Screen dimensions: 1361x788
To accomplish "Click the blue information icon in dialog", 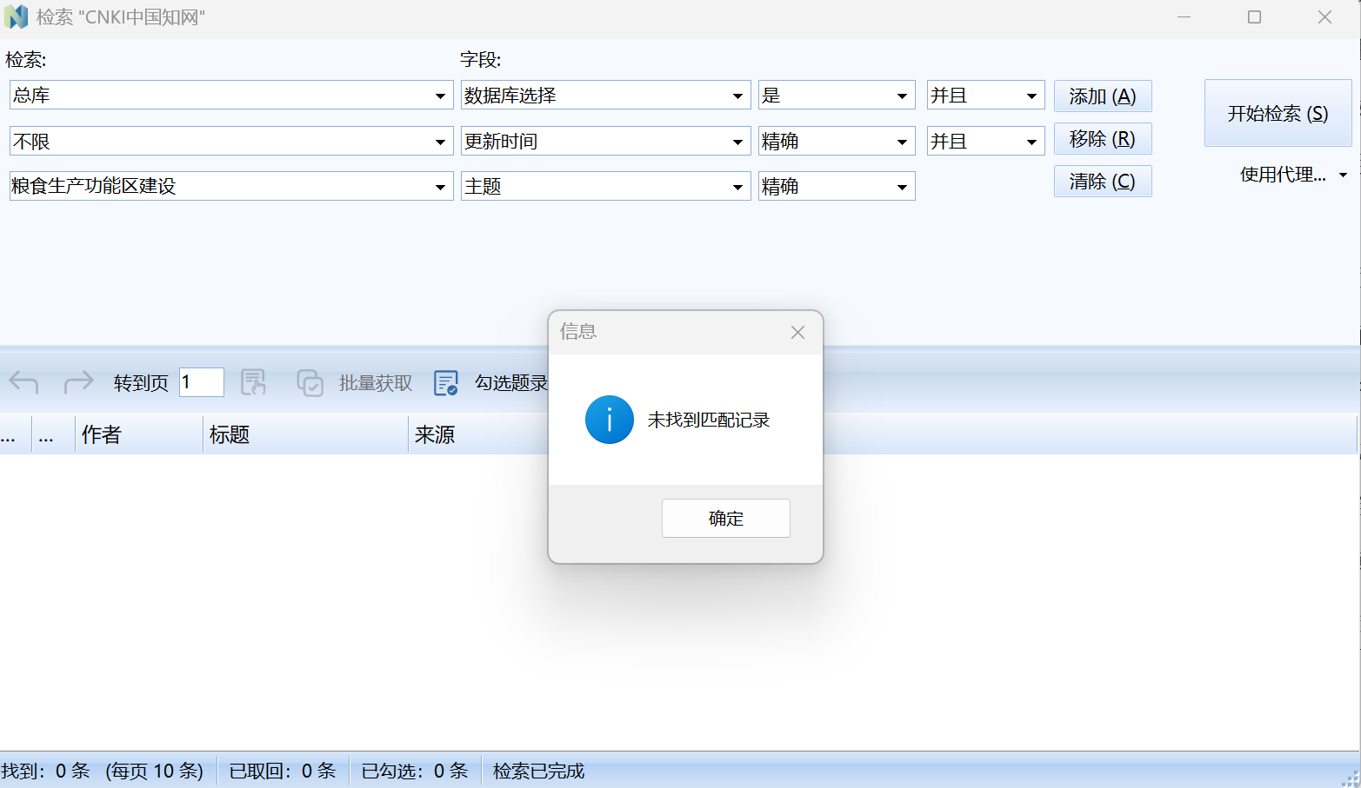I will [610, 420].
